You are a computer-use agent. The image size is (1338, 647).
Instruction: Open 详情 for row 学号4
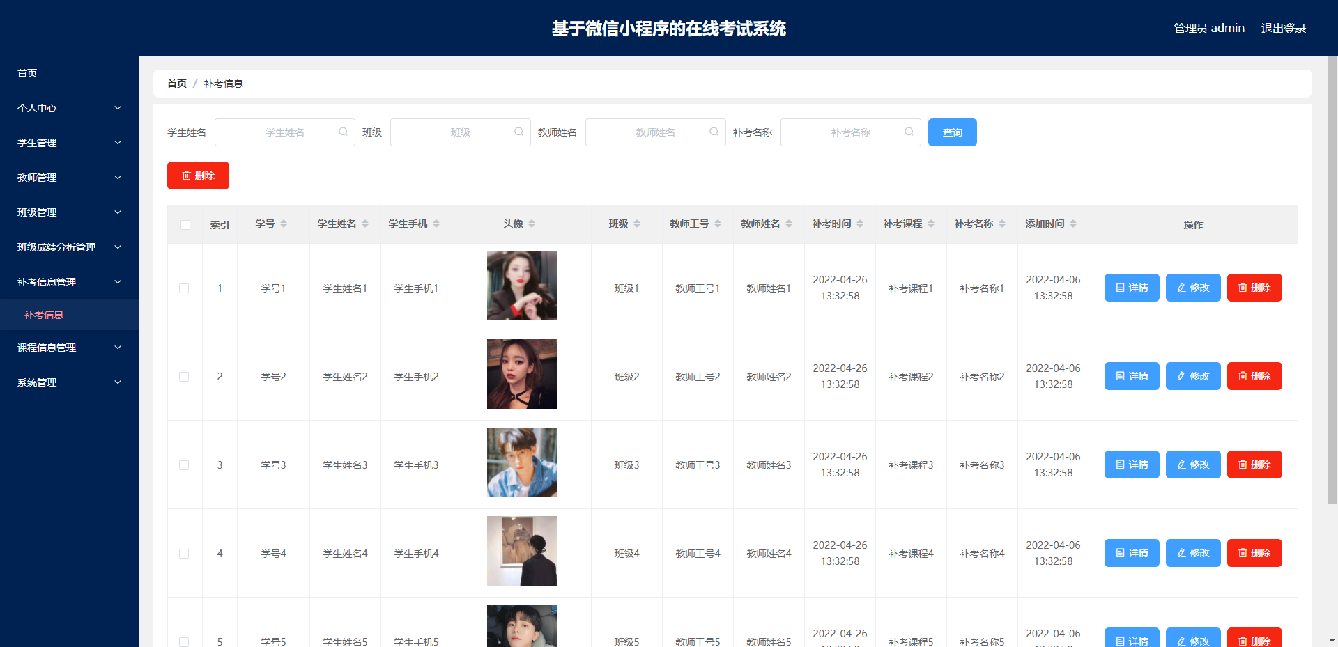(1132, 553)
